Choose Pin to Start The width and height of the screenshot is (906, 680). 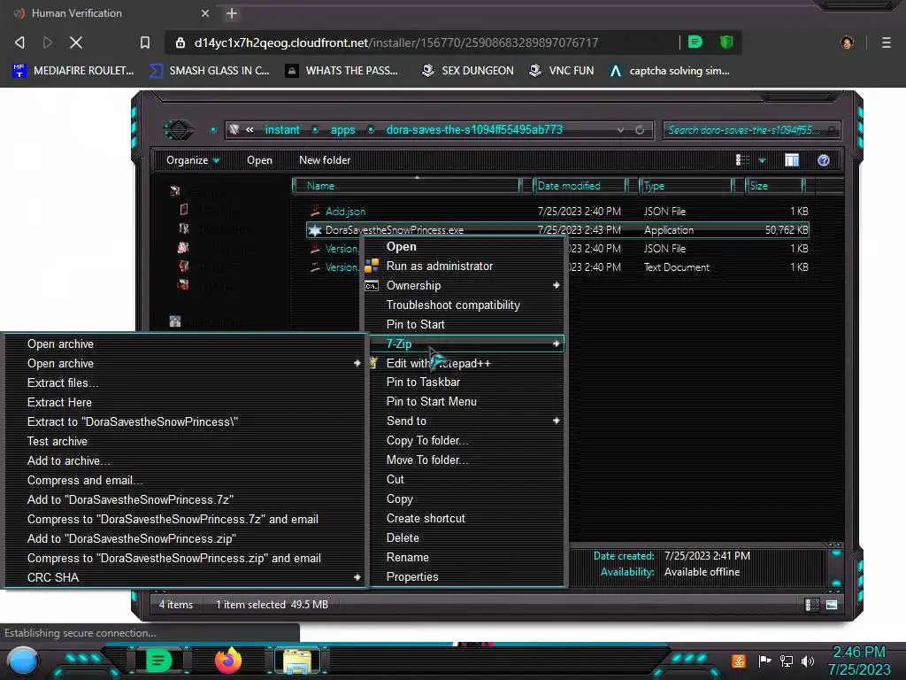click(x=416, y=324)
